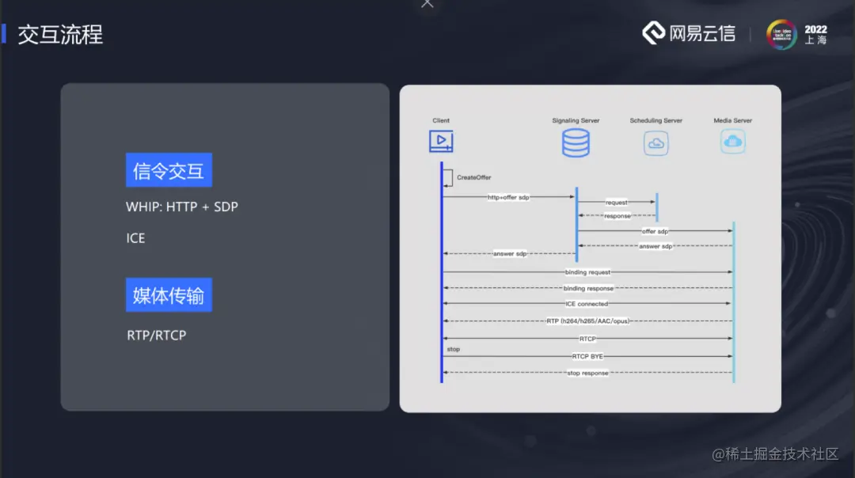This screenshot has width=855, height=478.
Task: Click the colorful 2022 conference badge
Action: [781, 34]
